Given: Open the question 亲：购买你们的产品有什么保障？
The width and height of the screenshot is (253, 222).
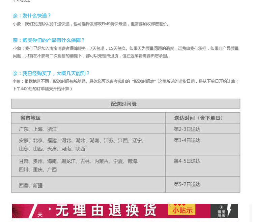Looking at the screenshot, I should tap(49, 40).
